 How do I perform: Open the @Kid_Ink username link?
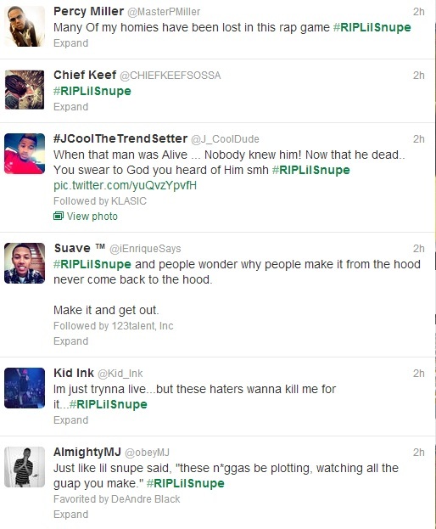point(120,374)
